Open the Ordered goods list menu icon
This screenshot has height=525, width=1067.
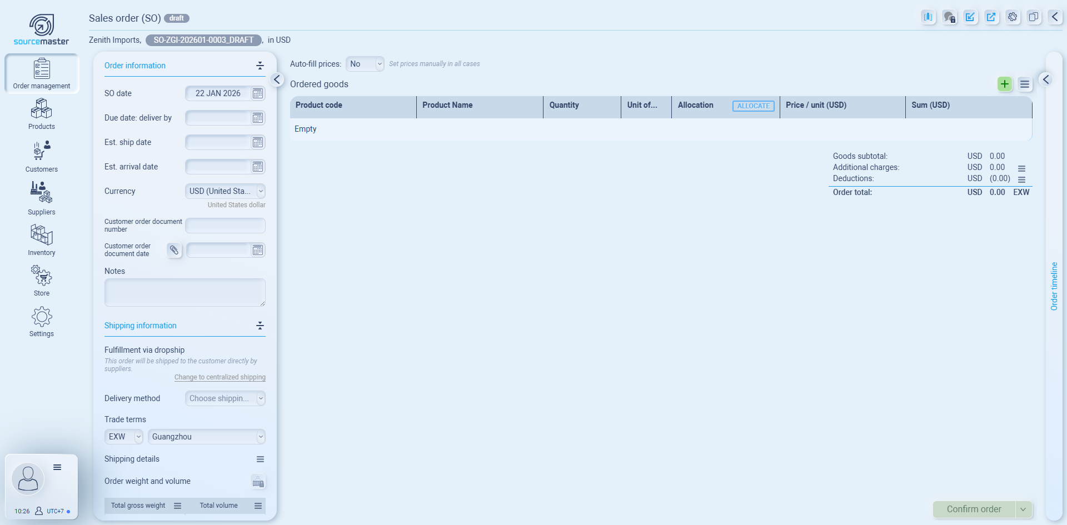(1025, 84)
